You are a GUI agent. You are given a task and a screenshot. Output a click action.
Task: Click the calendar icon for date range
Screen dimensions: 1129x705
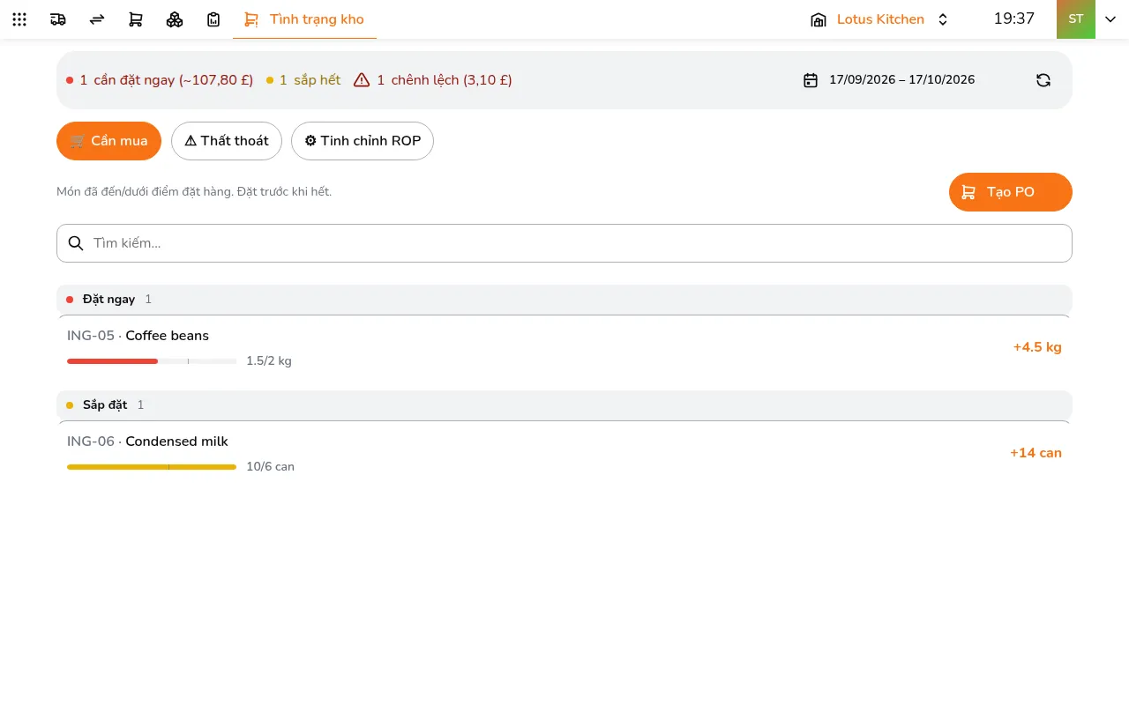click(811, 80)
